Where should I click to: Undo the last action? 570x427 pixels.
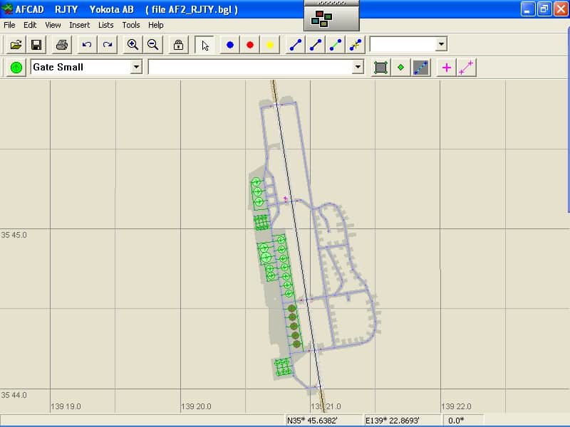pos(87,45)
